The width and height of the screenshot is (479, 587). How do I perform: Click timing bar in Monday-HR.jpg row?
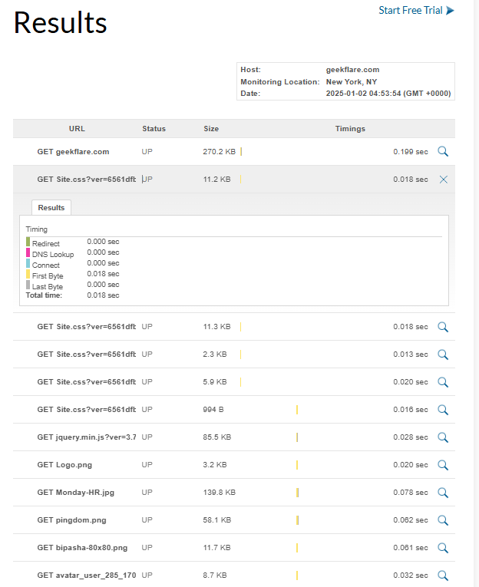297,493
